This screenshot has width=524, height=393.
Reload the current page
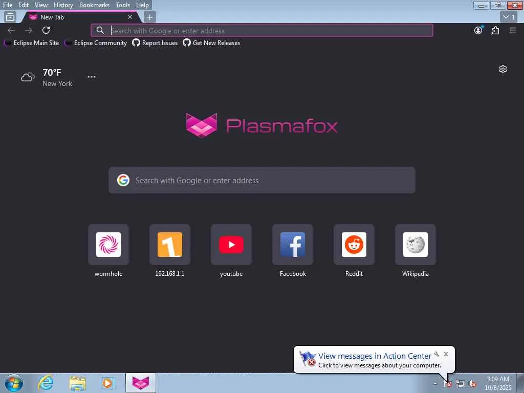point(46,30)
